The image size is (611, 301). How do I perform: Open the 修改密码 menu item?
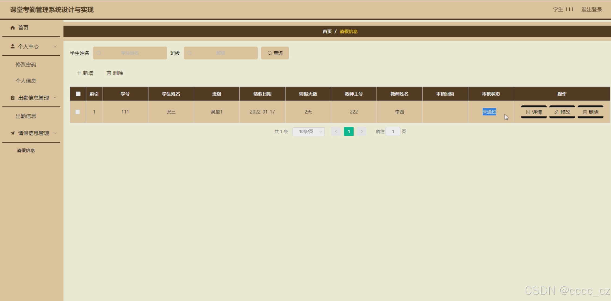coord(26,65)
